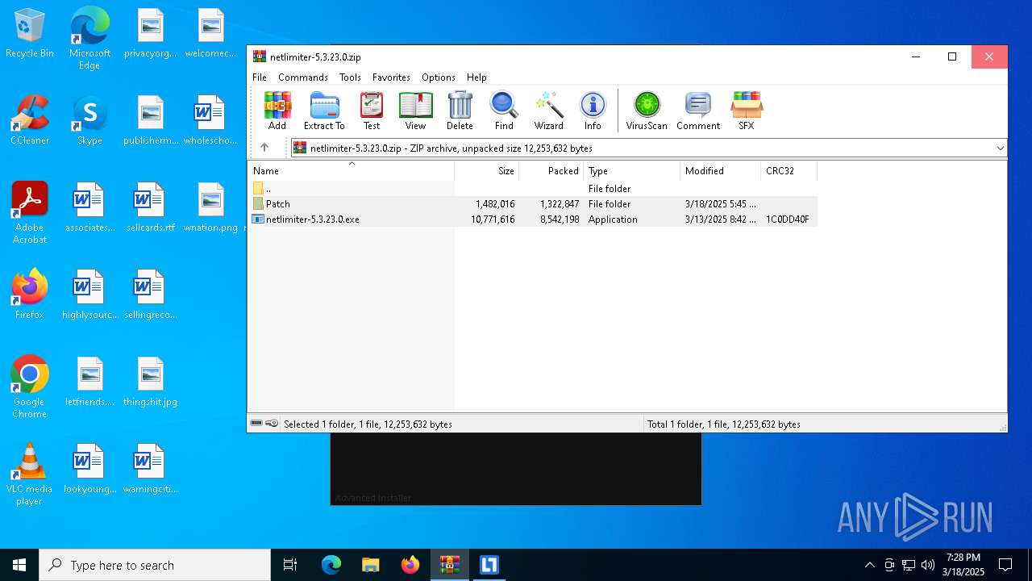
Task: Open the File menu
Action: pos(260,77)
